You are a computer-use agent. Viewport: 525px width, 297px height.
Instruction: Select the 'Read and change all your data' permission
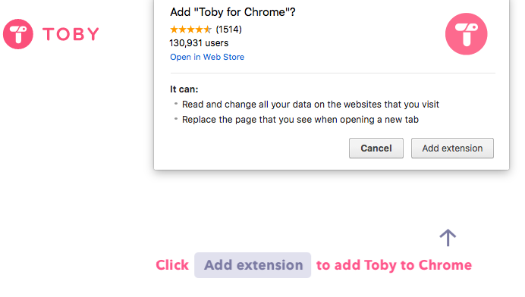tap(310, 105)
